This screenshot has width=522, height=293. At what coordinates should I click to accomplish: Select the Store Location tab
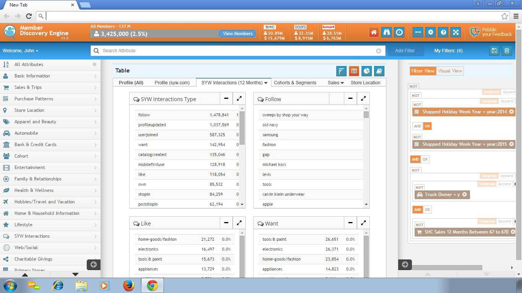365,83
